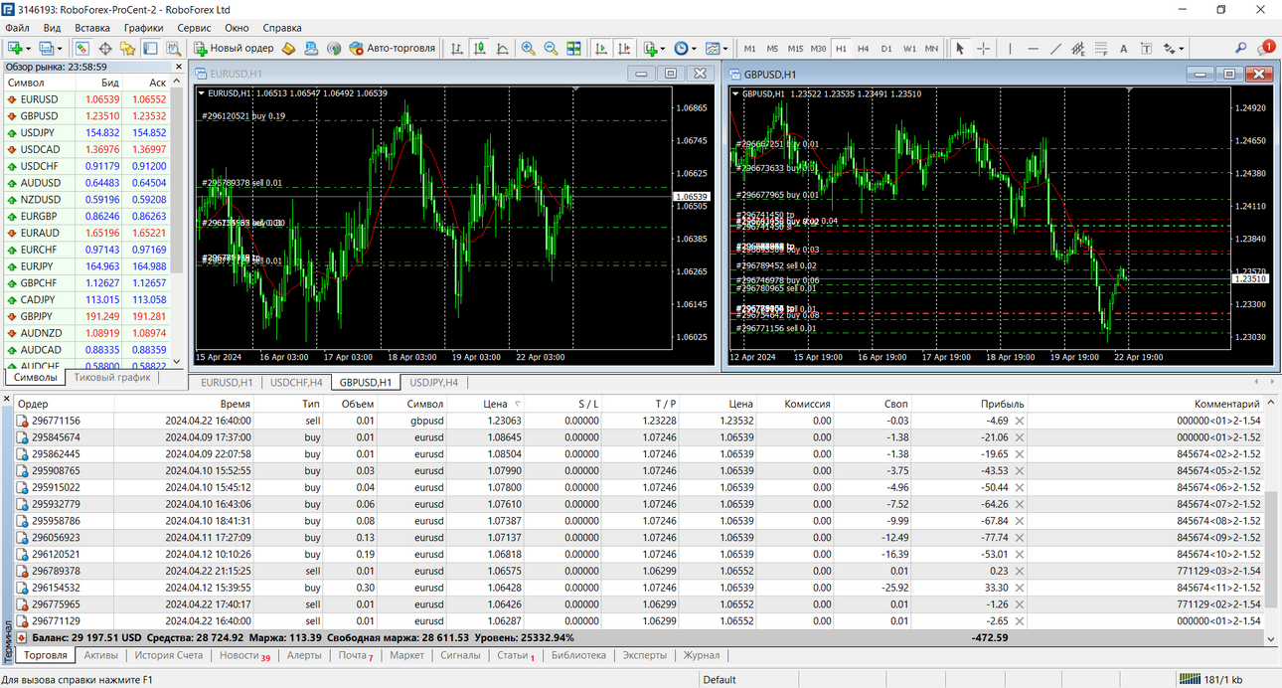
Task: Open periodicity clock dropdown
Action: pos(686,48)
